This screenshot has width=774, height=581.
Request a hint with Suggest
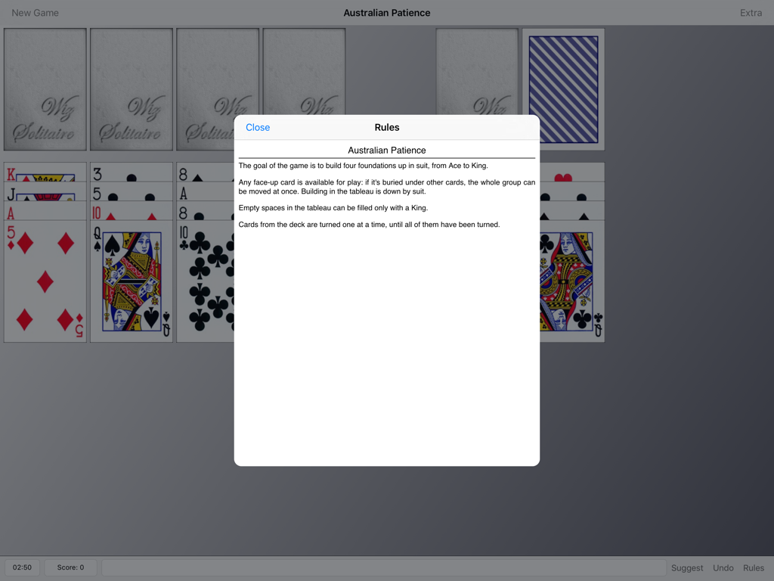686,567
